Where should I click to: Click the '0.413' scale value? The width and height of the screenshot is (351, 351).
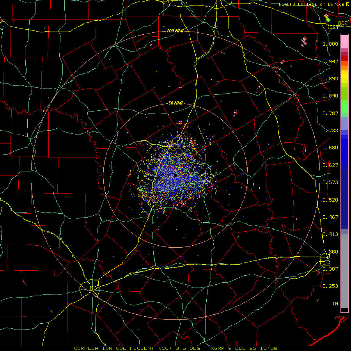click(x=330, y=234)
